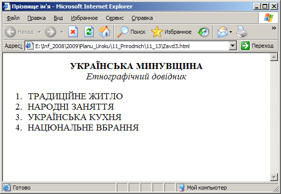This screenshot has height=194, width=281.
Task: Open the Избранное star favorites panel
Action: point(171,32)
